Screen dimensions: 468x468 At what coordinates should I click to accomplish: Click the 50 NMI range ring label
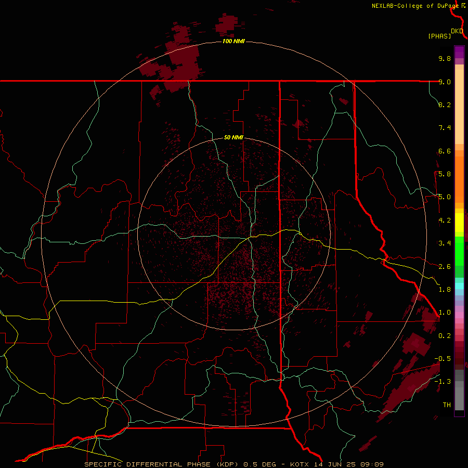[x=233, y=137]
